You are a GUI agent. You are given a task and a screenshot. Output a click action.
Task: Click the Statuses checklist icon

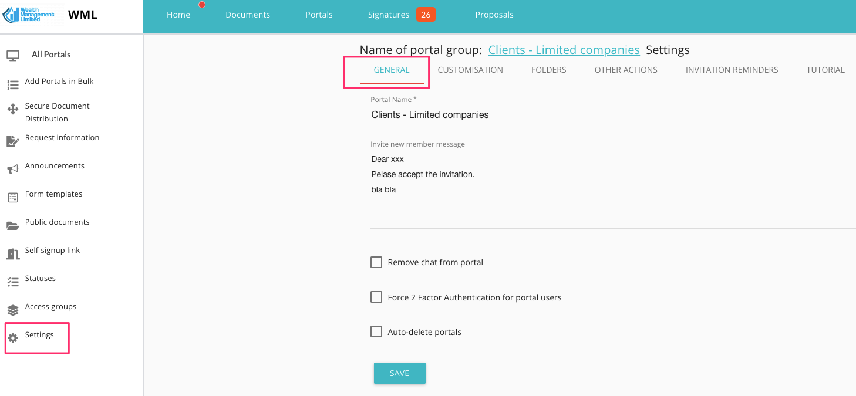click(x=13, y=282)
